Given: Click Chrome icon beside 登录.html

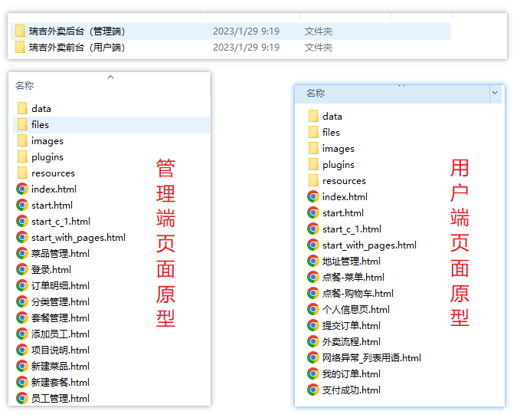Looking at the screenshot, I should tap(22, 270).
